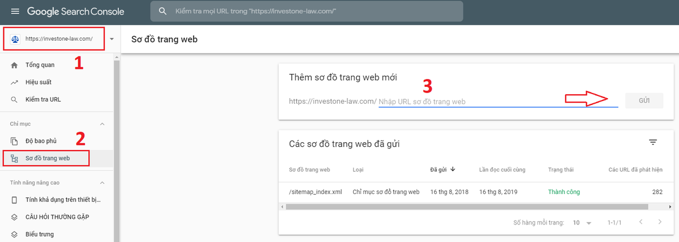Screen dimensions: 679x242
Task: Click the Nhập URL sơ đồ trang web field
Action: (498, 102)
